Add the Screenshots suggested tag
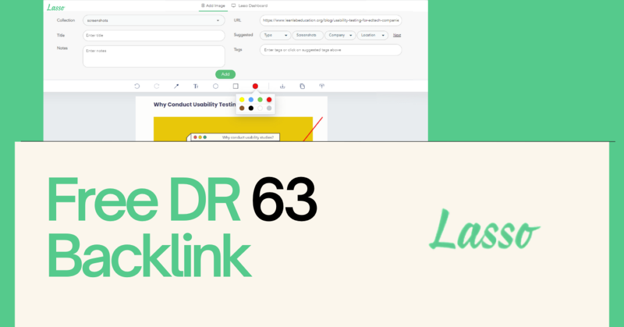The height and width of the screenshot is (327, 624). (308, 35)
